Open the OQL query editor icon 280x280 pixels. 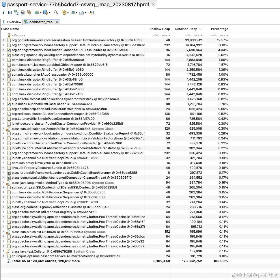23,12
